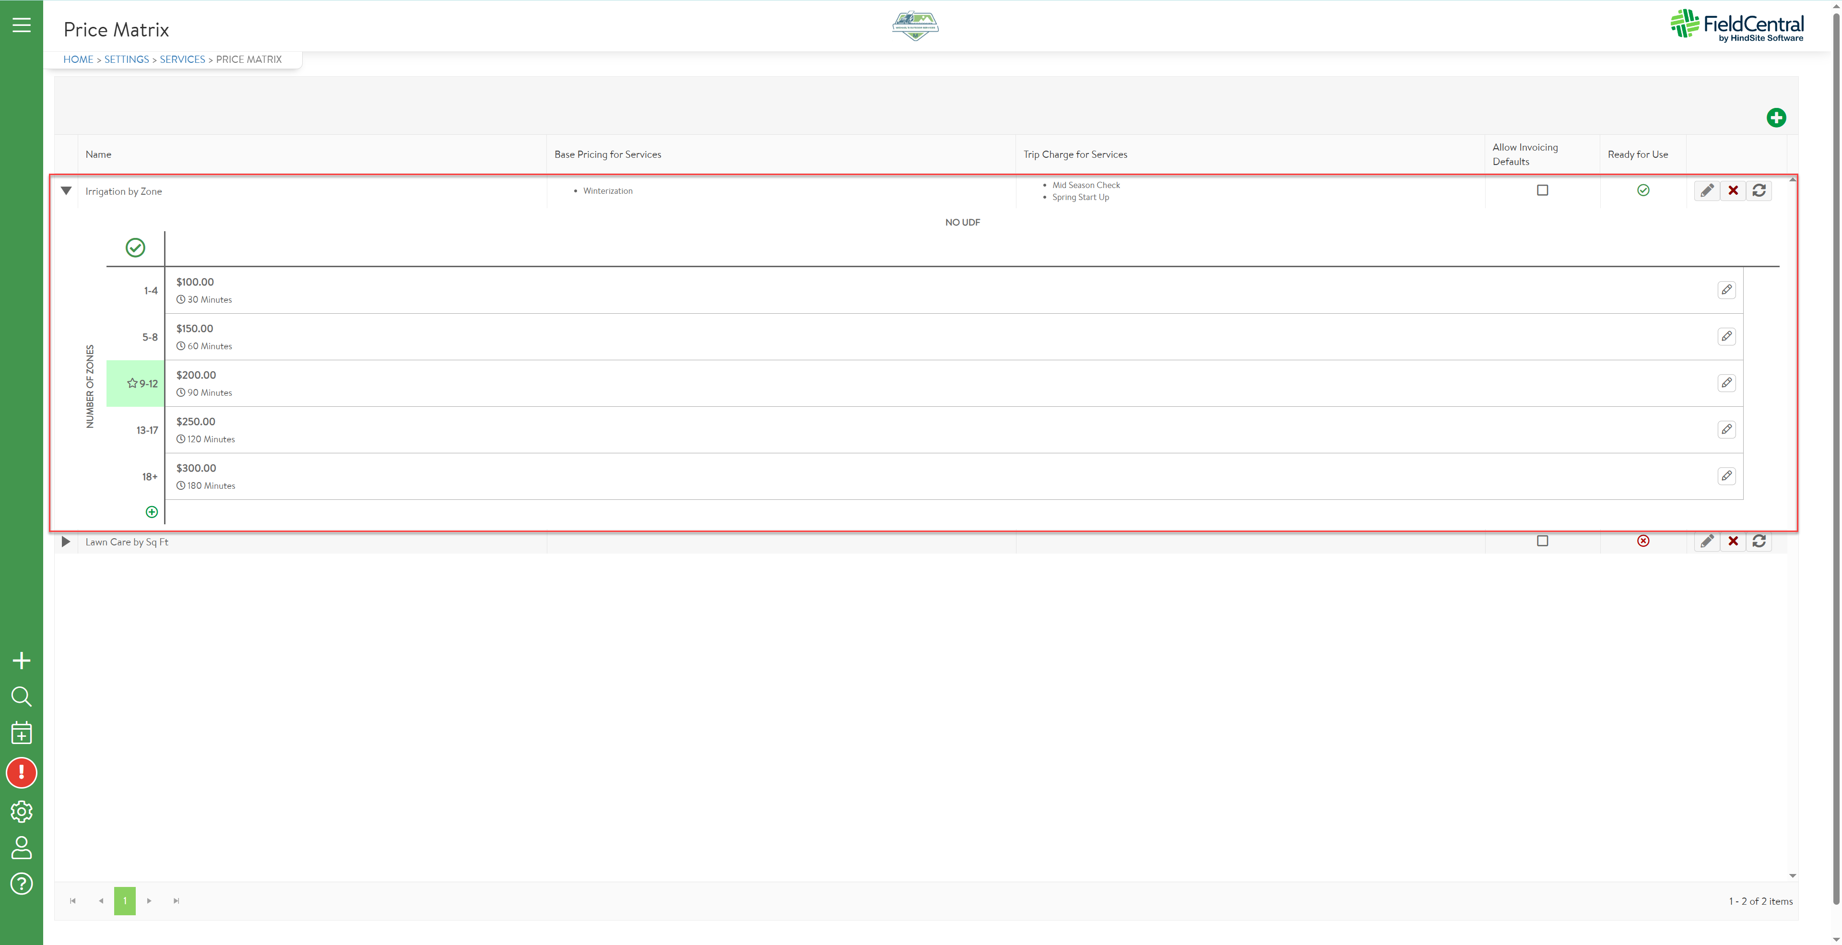The image size is (1842, 945).
Task: Open the calendar add sidebar icon
Action: [22, 733]
